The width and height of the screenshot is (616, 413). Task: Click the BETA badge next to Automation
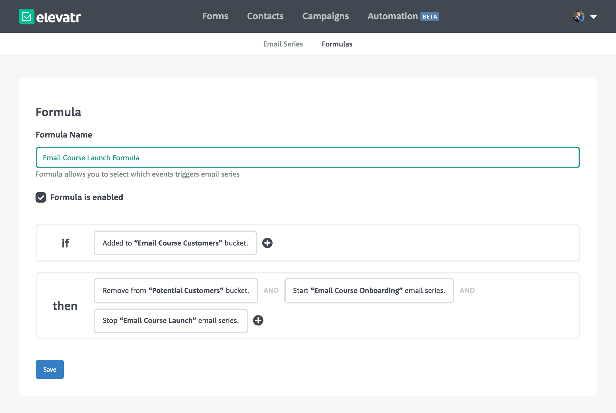[430, 16]
